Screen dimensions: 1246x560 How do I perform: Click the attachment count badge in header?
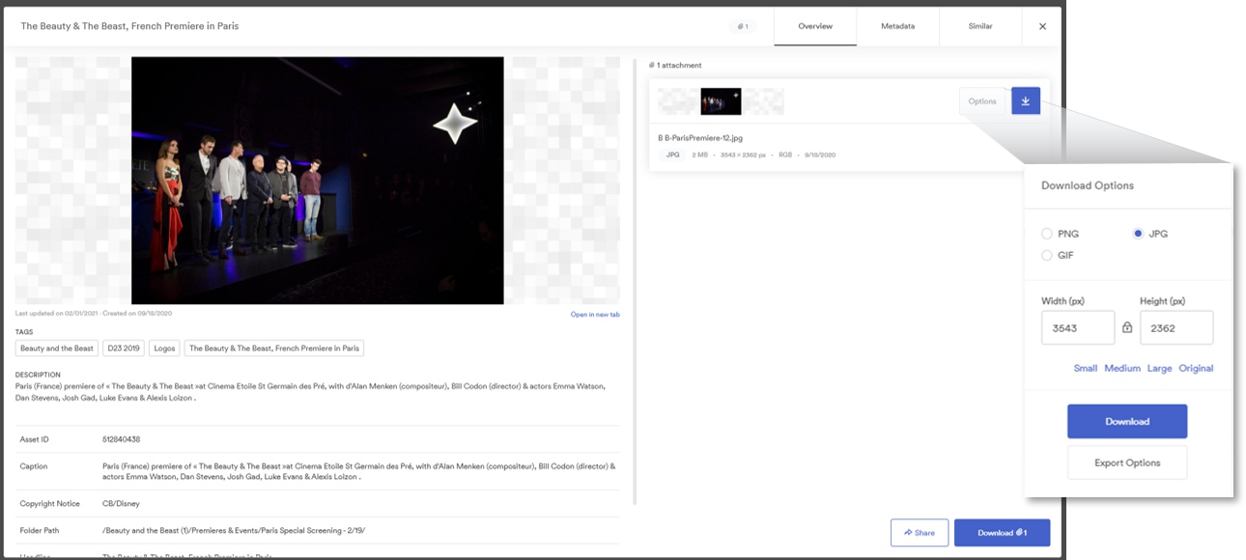(742, 26)
